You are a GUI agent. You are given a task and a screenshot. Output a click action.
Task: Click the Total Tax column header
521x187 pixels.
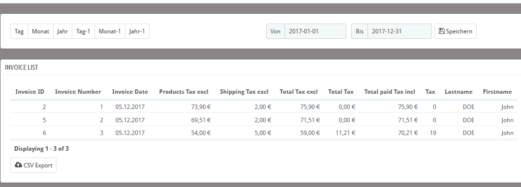341,92
